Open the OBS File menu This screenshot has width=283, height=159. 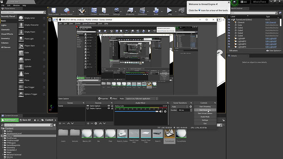(60, 23)
